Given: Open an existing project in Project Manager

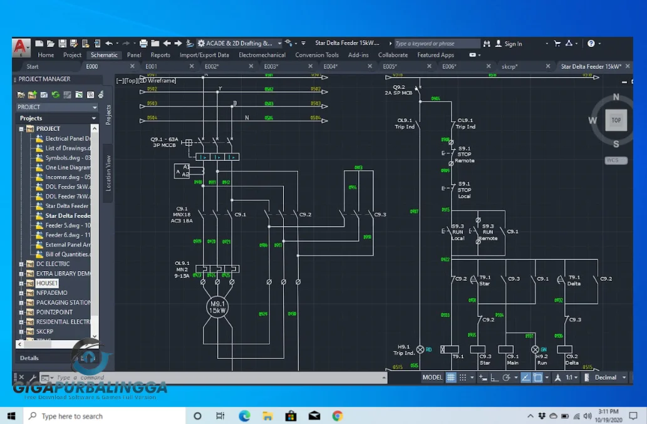Looking at the screenshot, I should [21, 94].
